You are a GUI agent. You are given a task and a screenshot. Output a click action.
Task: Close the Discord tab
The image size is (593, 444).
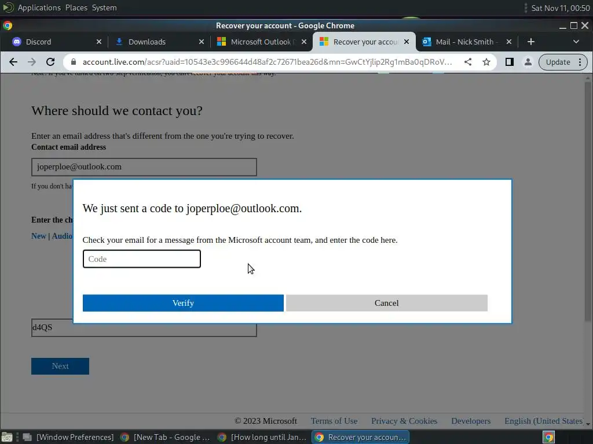[x=98, y=42]
